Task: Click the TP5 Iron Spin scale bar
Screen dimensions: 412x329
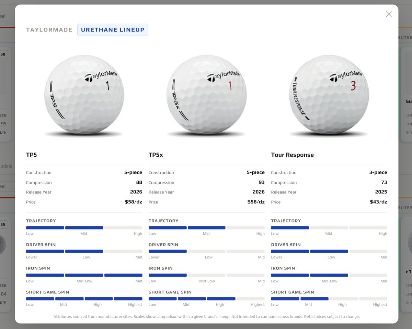Action: tap(84, 275)
